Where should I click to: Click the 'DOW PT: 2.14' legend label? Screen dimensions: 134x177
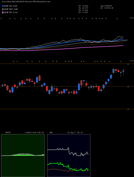(10, 13)
